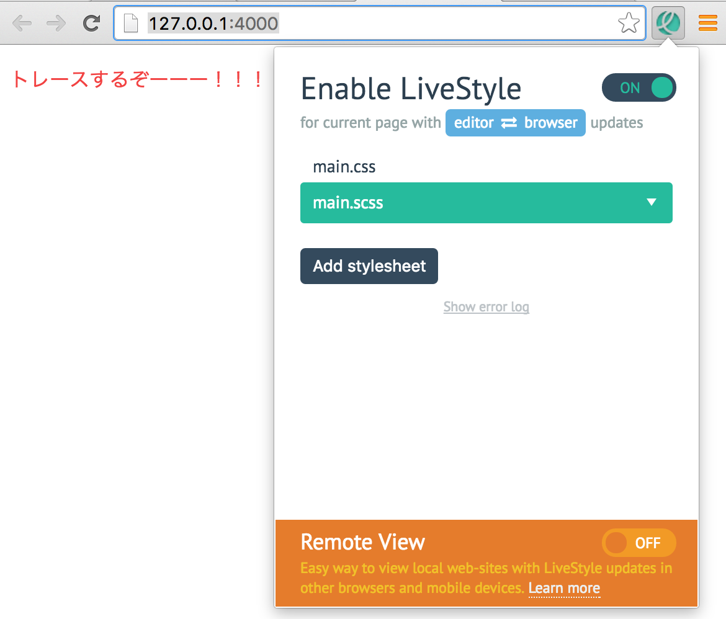Image resolution: width=726 pixels, height=619 pixels.
Task: Click the document icon in the address bar
Action: coord(130,22)
